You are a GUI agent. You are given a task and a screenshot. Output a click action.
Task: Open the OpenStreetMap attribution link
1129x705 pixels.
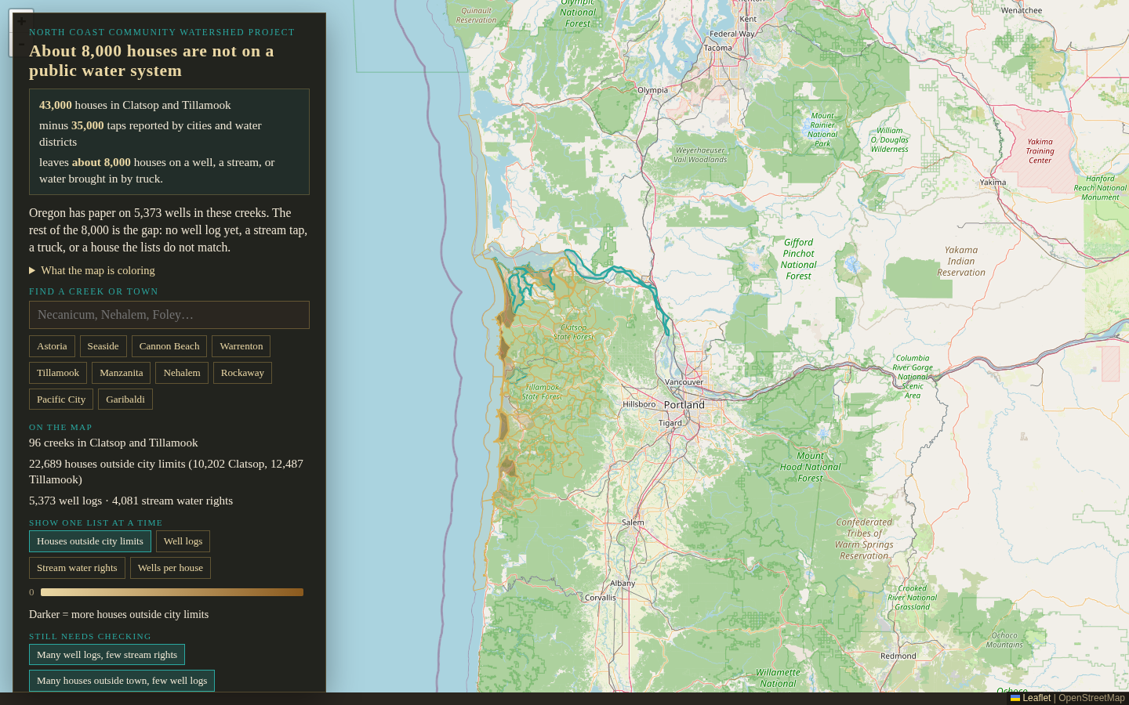point(1091,698)
